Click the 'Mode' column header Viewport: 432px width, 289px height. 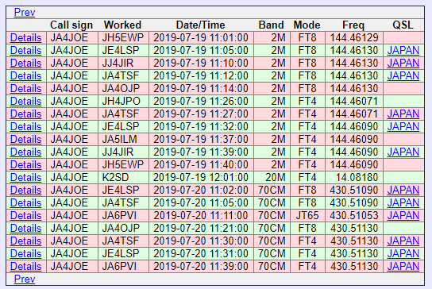tap(307, 25)
